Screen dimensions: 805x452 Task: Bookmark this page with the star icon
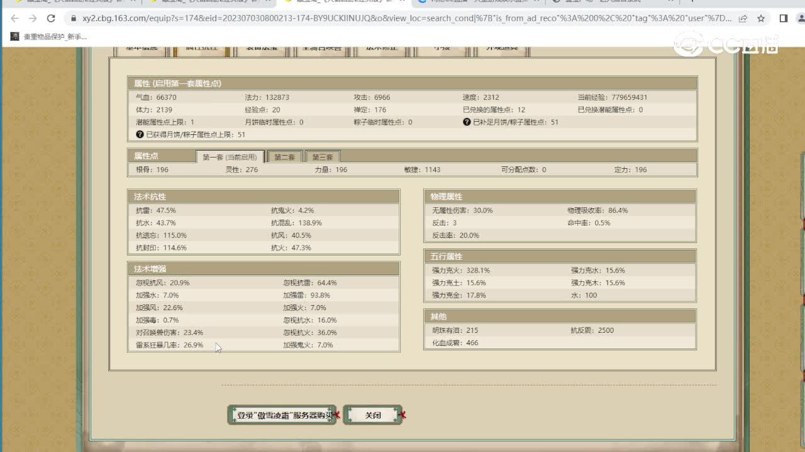(x=761, y=18)
